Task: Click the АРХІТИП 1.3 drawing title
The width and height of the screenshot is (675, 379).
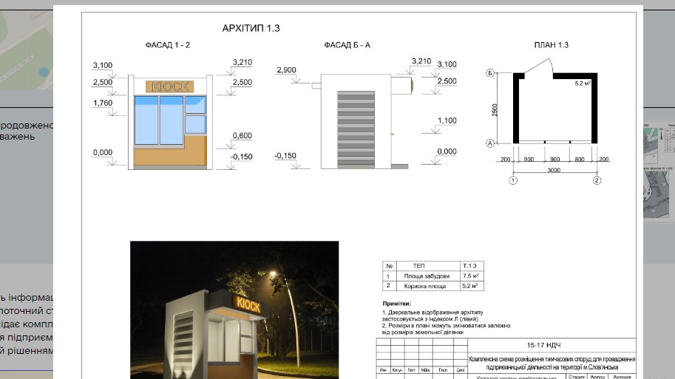Action: 251,28
